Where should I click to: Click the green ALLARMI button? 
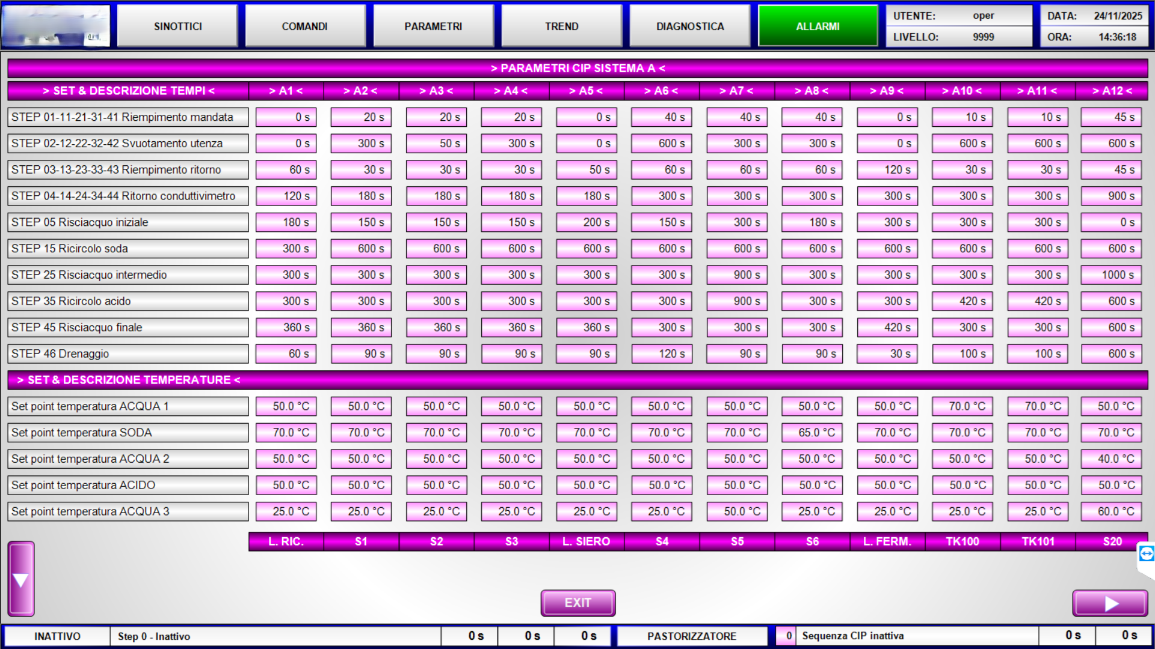818,26
